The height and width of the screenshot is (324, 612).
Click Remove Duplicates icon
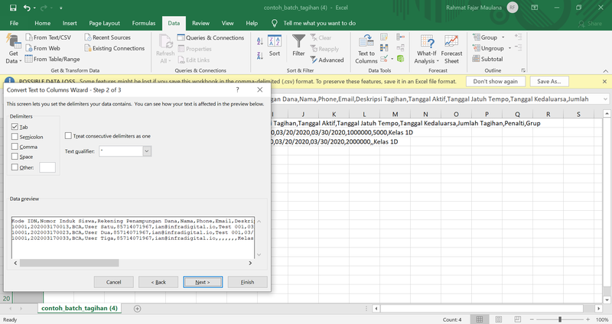[384, 48]
